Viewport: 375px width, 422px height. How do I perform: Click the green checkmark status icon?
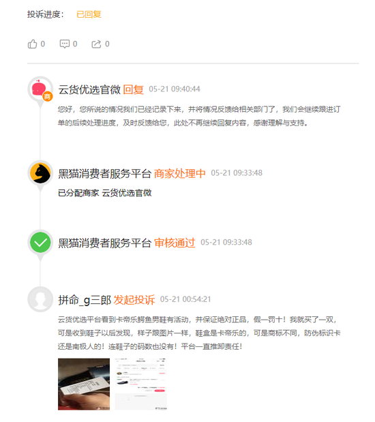point(40,242)
